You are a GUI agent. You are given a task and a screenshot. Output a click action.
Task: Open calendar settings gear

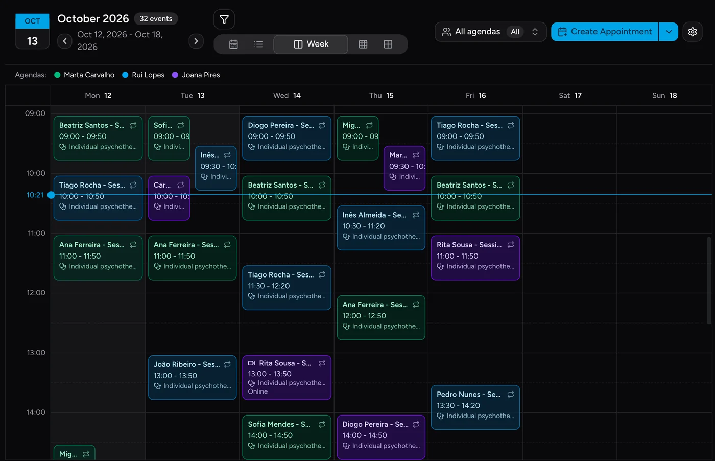pos(693,32)
